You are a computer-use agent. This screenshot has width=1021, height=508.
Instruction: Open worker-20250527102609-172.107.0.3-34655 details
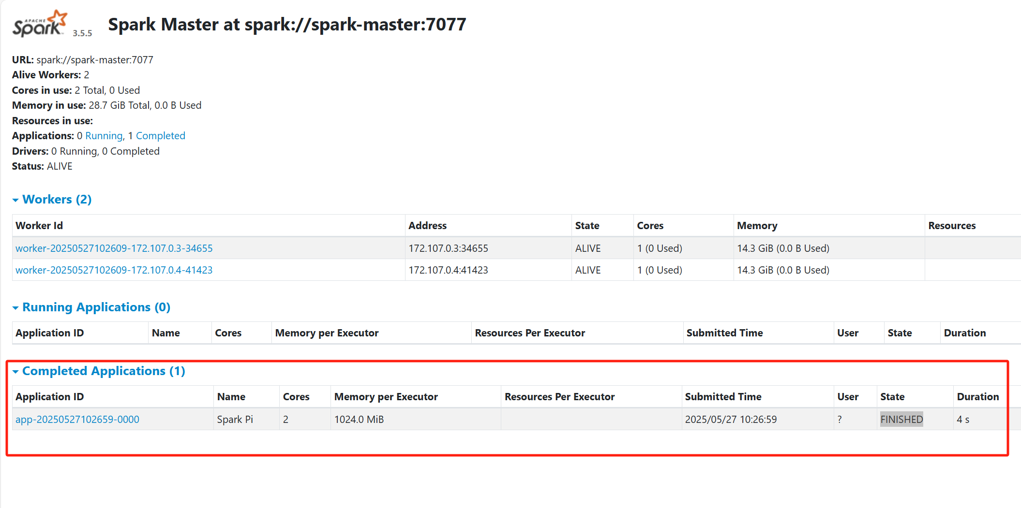pos(114,248)
